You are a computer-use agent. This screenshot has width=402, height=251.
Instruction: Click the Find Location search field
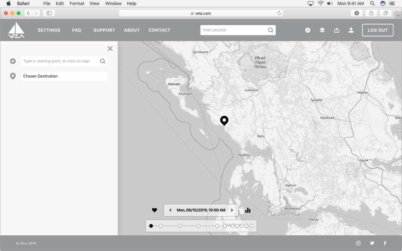tap(234, 30)
